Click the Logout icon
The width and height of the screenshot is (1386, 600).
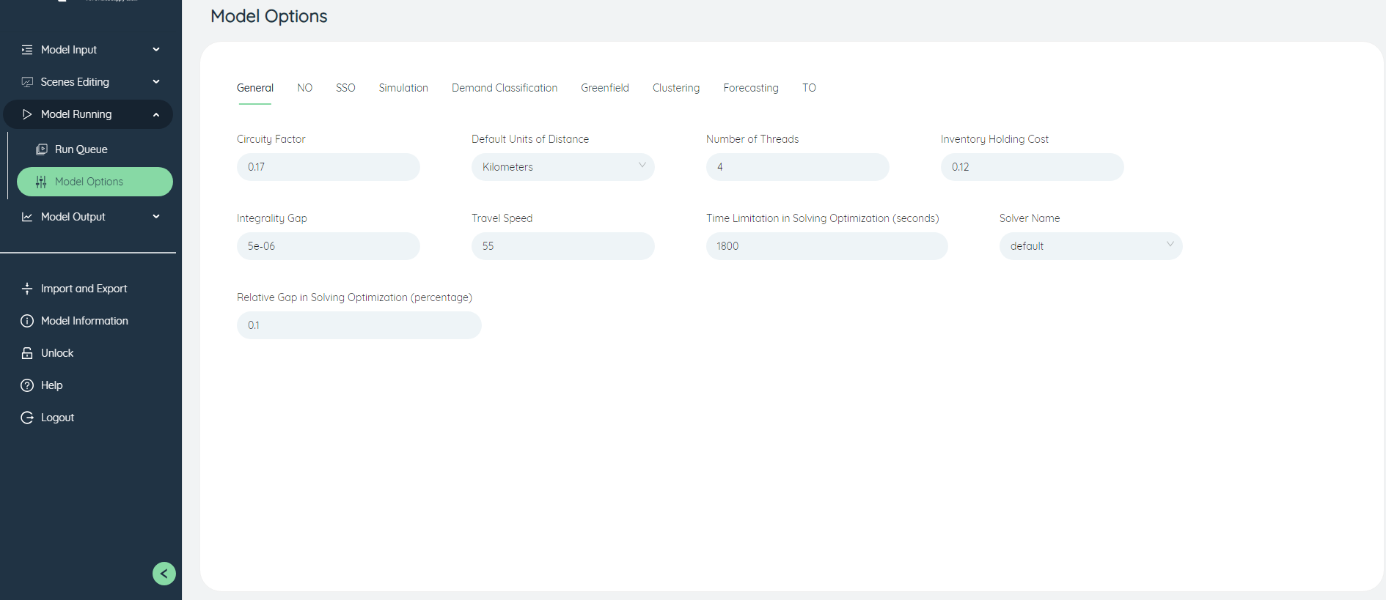(27, 418)
